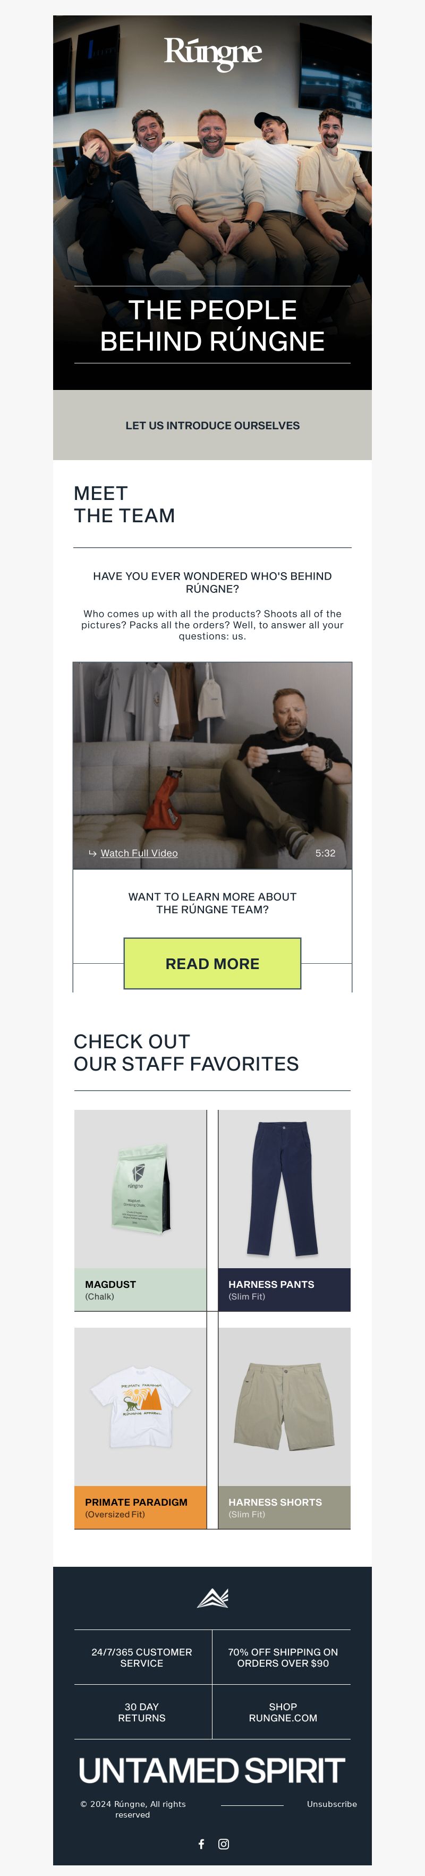Click the PRIMATE PARADIGM orange label
425x1876 pixels.
[x=140, y=1507]
